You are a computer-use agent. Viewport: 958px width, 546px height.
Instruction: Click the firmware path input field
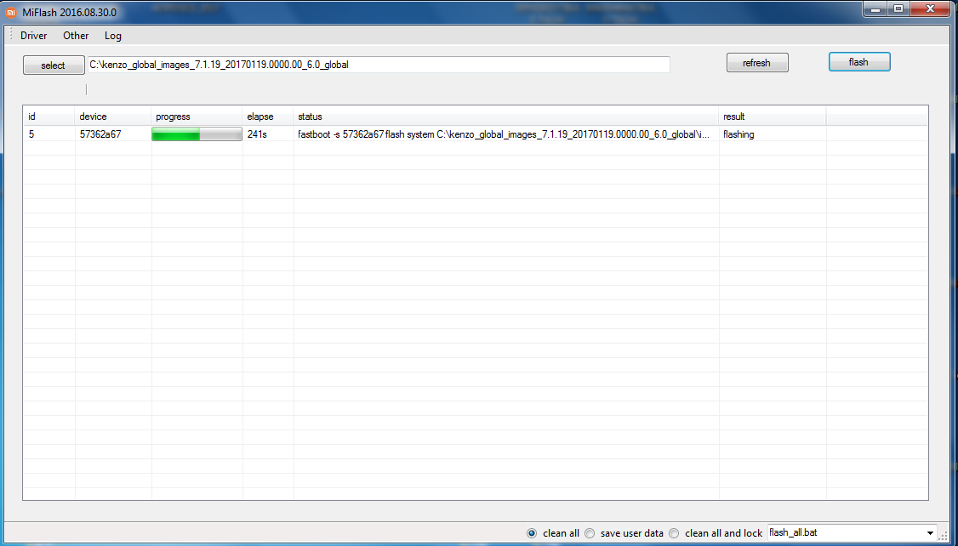(379, 64)
